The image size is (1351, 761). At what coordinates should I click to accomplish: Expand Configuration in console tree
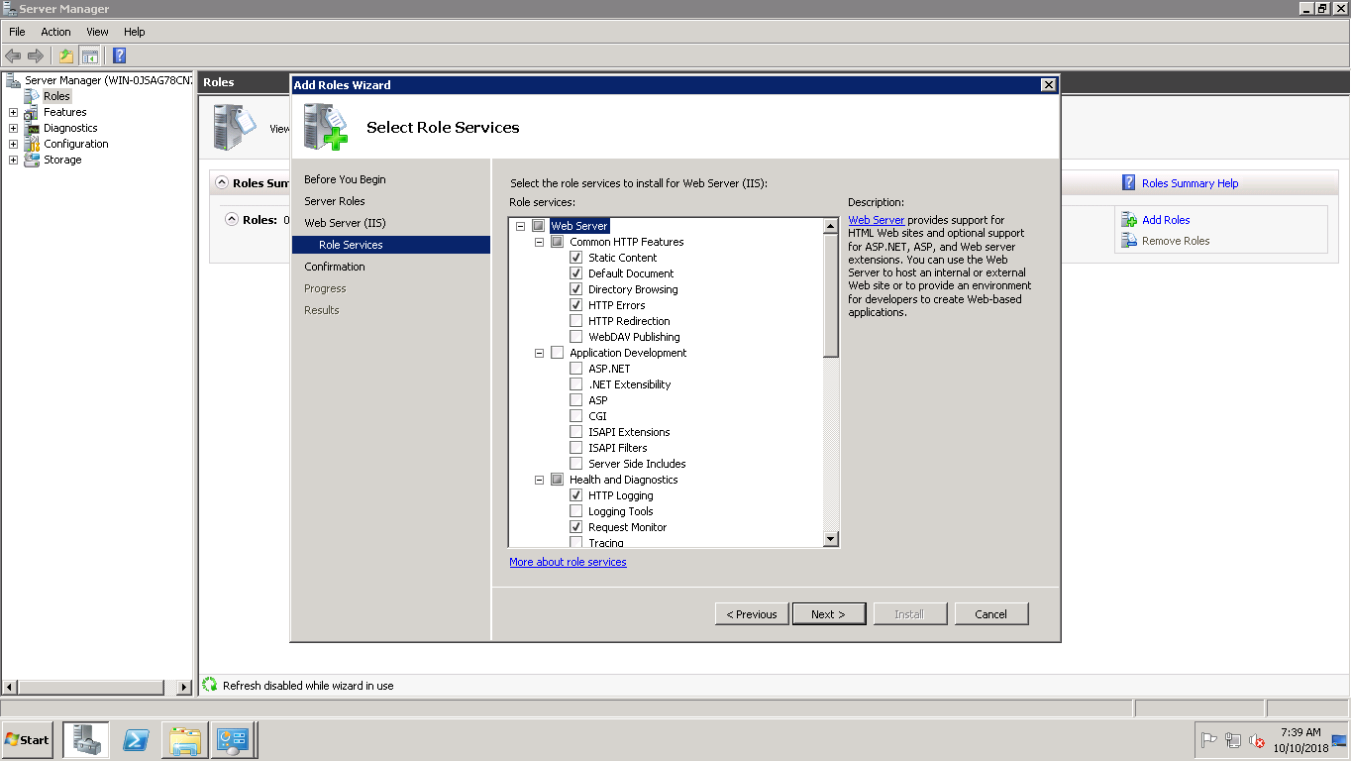13,144
